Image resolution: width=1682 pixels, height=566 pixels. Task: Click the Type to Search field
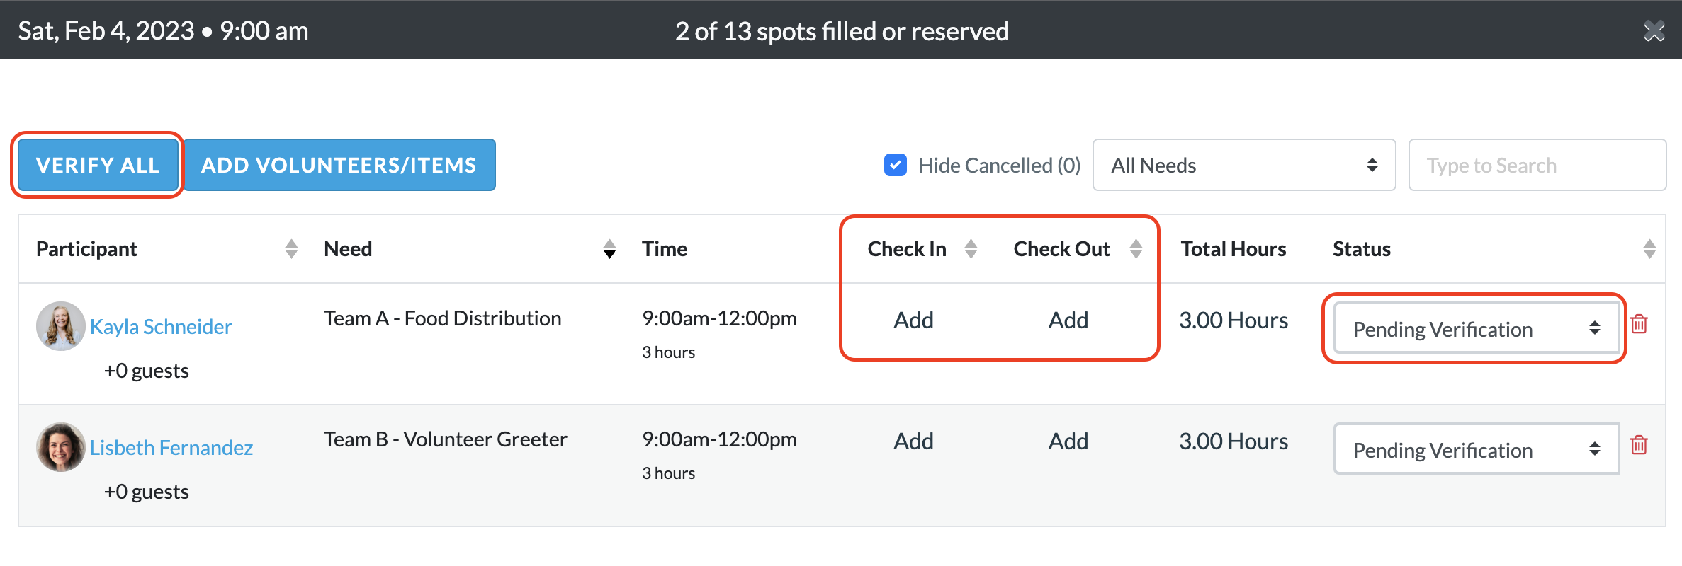[x=1537, y=165]
